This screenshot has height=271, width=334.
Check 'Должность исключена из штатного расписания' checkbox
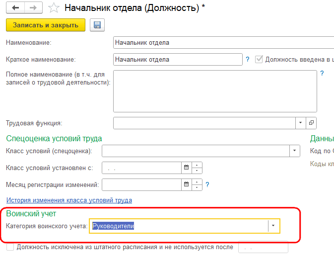pos(10,247)
